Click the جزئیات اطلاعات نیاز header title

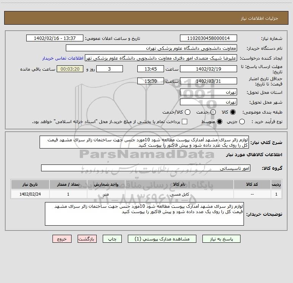tap(259, 18)
